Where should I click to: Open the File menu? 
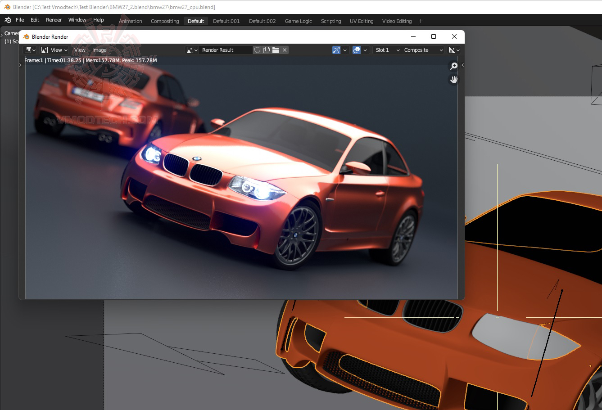coord(20,20)
